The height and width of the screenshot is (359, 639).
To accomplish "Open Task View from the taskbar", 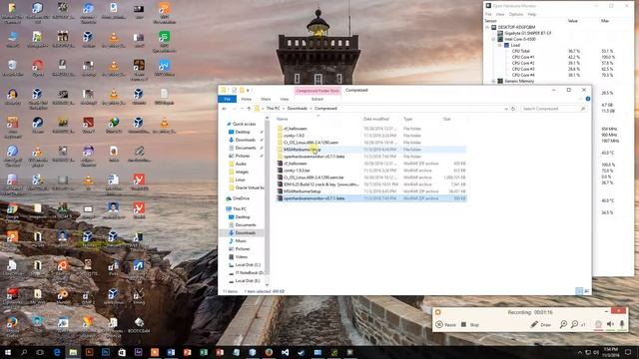I will (40, 352).
